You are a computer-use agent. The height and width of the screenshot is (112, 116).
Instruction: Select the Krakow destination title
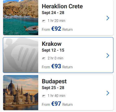tap(51, 44)
